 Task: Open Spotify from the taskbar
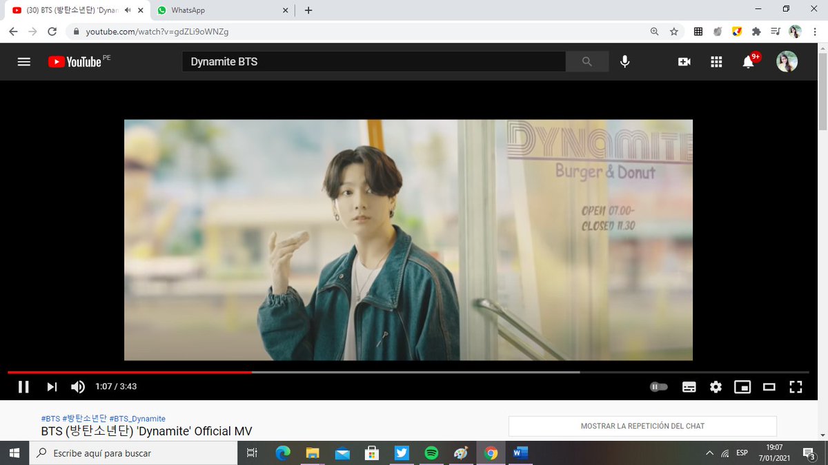[431, 453]
